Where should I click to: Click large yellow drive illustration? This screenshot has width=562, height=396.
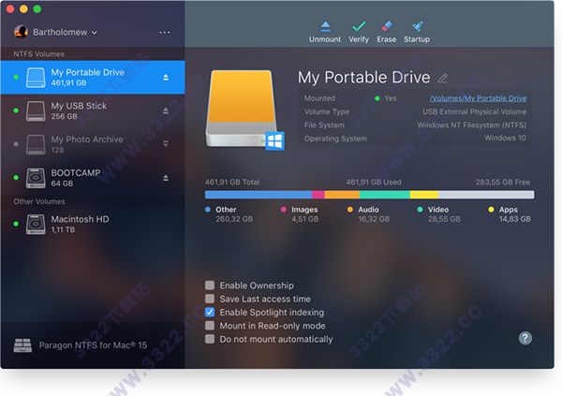coord(242,109)
